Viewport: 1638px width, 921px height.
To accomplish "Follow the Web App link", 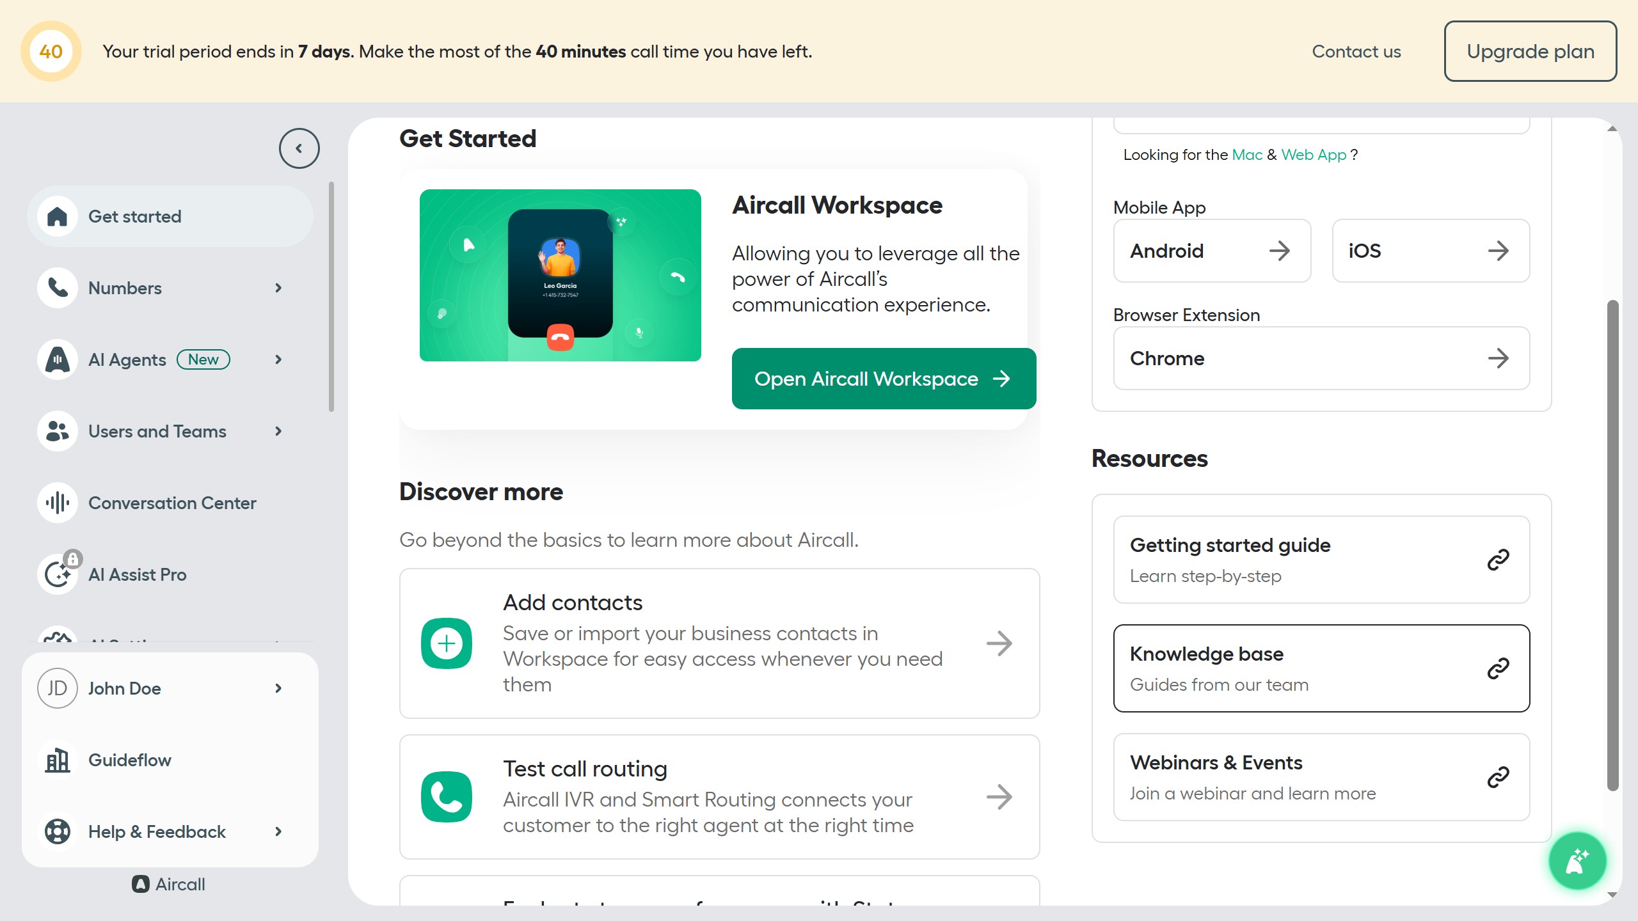I will tap(1314, 155).
